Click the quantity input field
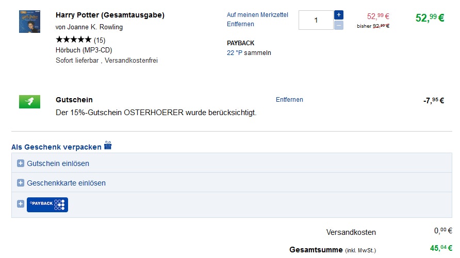 316,20
